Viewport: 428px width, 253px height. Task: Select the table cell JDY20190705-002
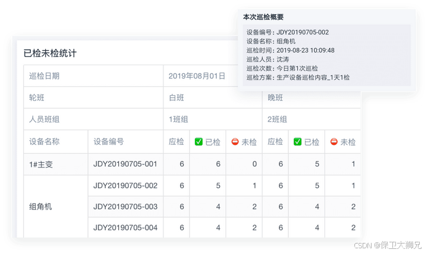[x=125, y=186]
